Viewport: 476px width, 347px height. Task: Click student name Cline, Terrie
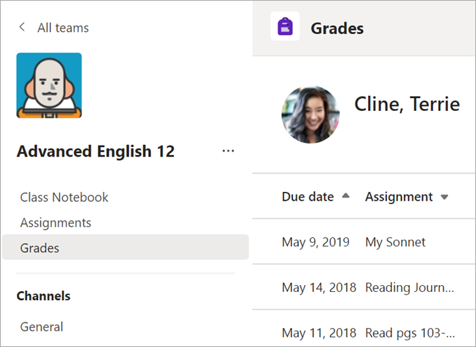pos(407,104)
